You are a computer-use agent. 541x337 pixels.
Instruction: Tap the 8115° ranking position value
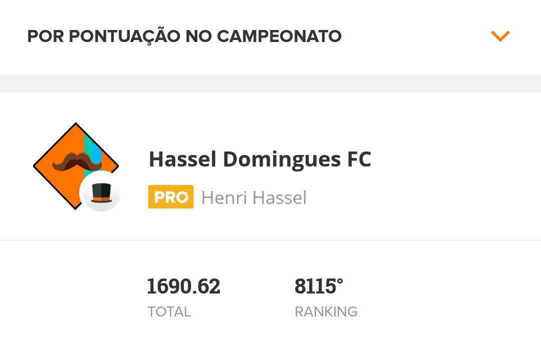pyautogui.click(x=319, y=286)
